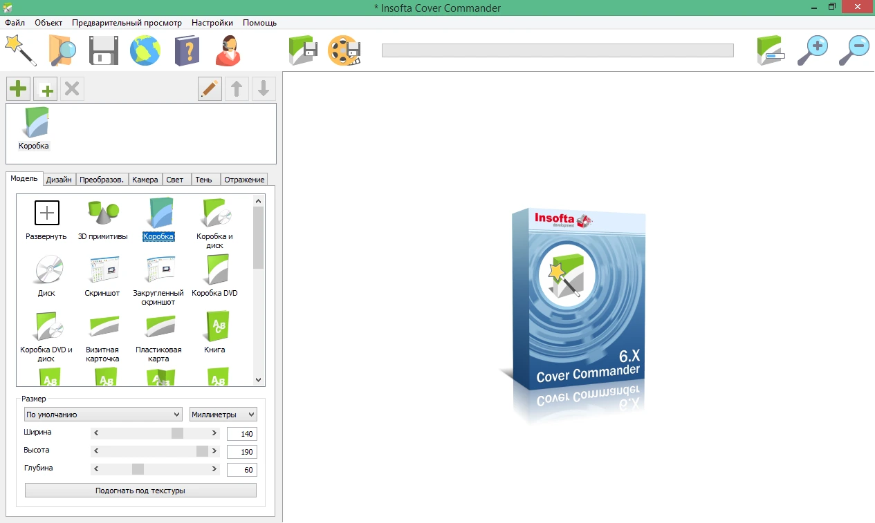Click fit-to-window box icon in toolbar

[771, 50]
